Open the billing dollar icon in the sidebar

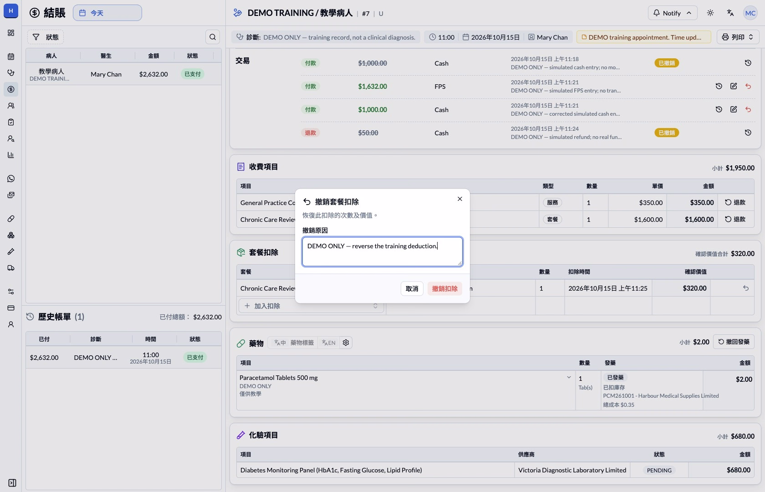[11, 89]
